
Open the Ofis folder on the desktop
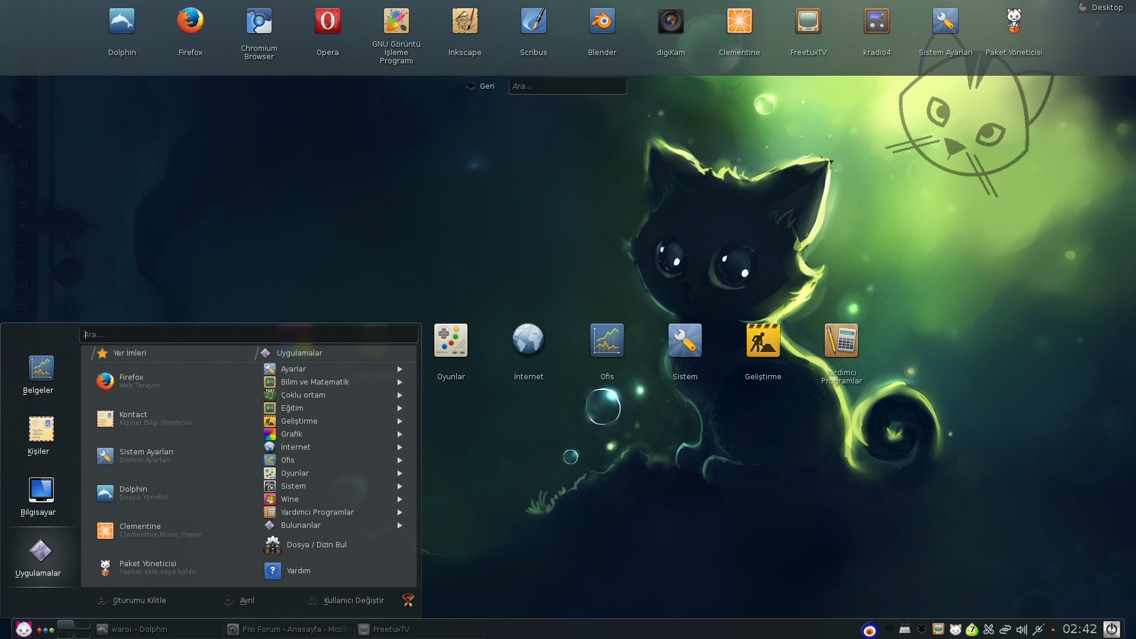(x=606, y=341)
